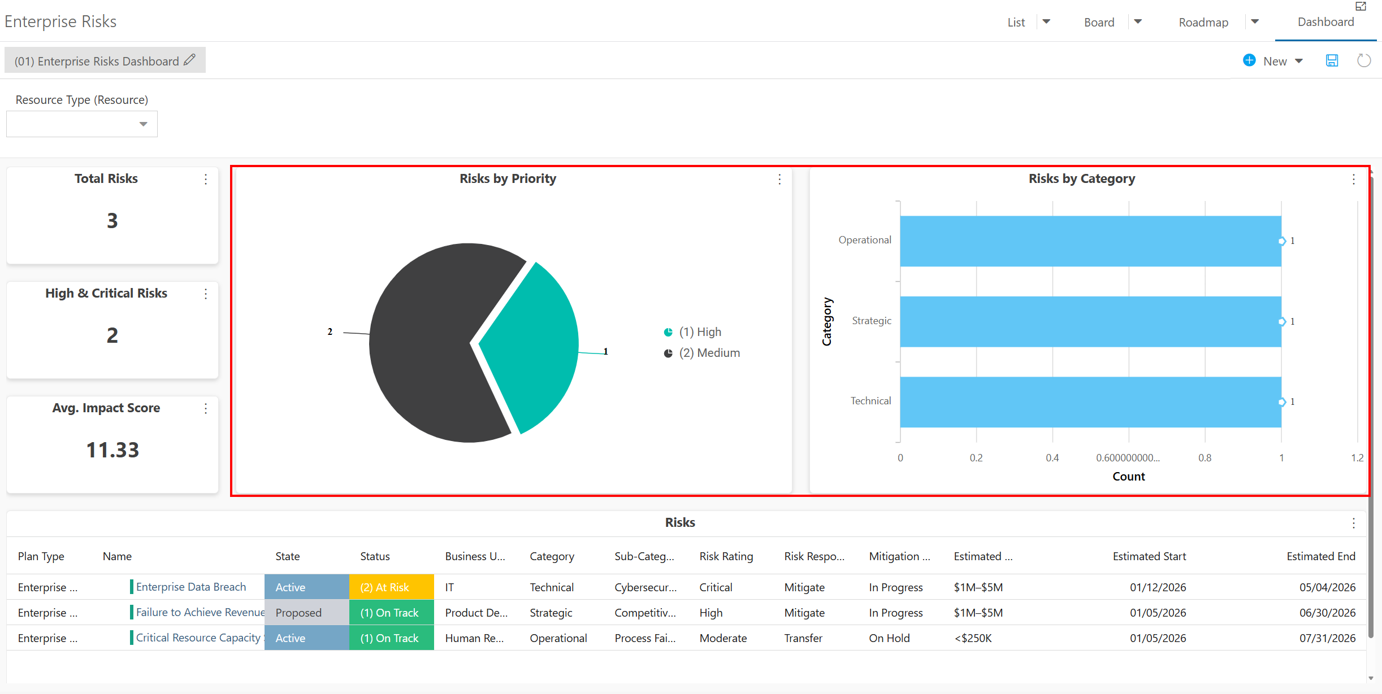The height and width of the screenshot is (694, 1382).
Task: Expand the popout icon at top right
Action: click(x=1361, y=6)
